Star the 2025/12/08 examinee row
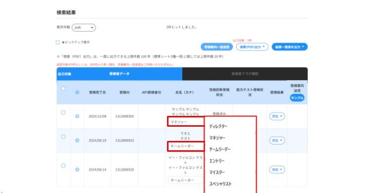Image resolution: width=371 pixels, height=193 pixels. pos(77,116)
